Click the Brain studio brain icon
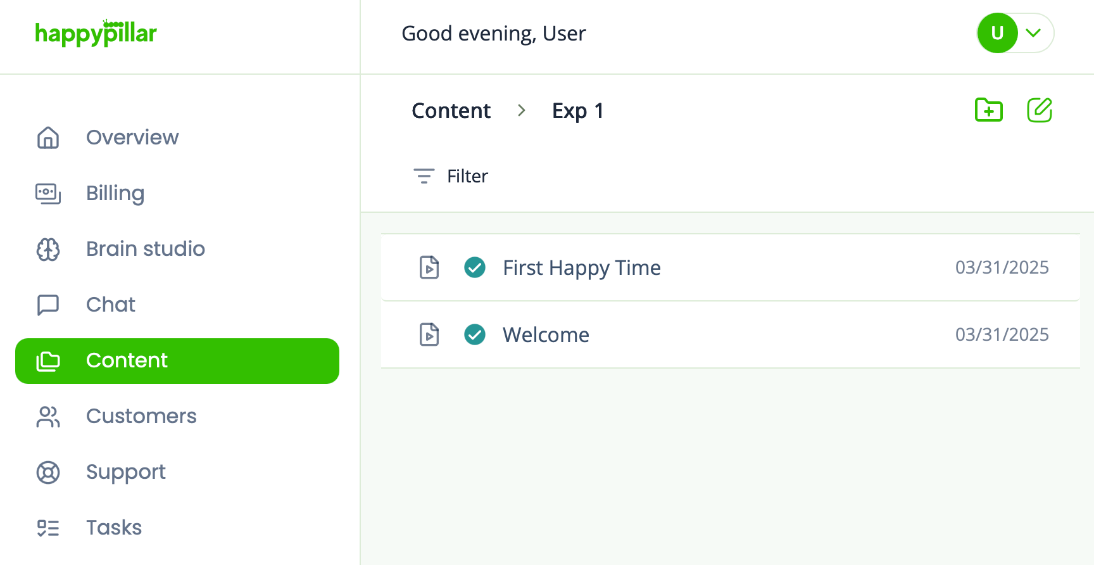 (x=48, y=249)
